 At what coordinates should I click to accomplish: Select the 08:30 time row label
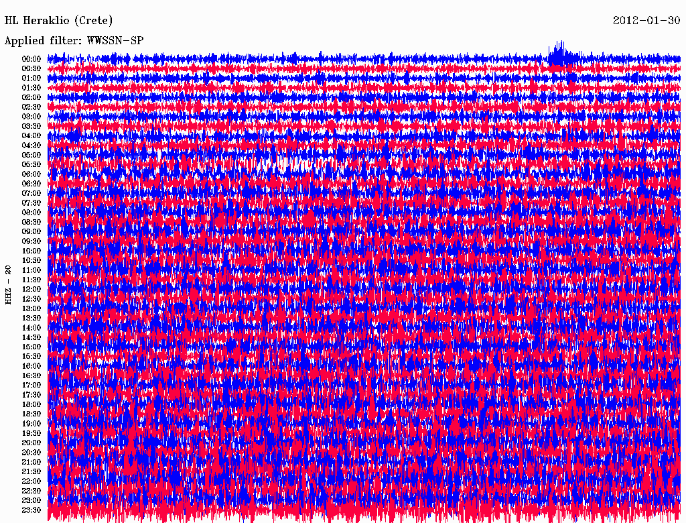(31, 222)
